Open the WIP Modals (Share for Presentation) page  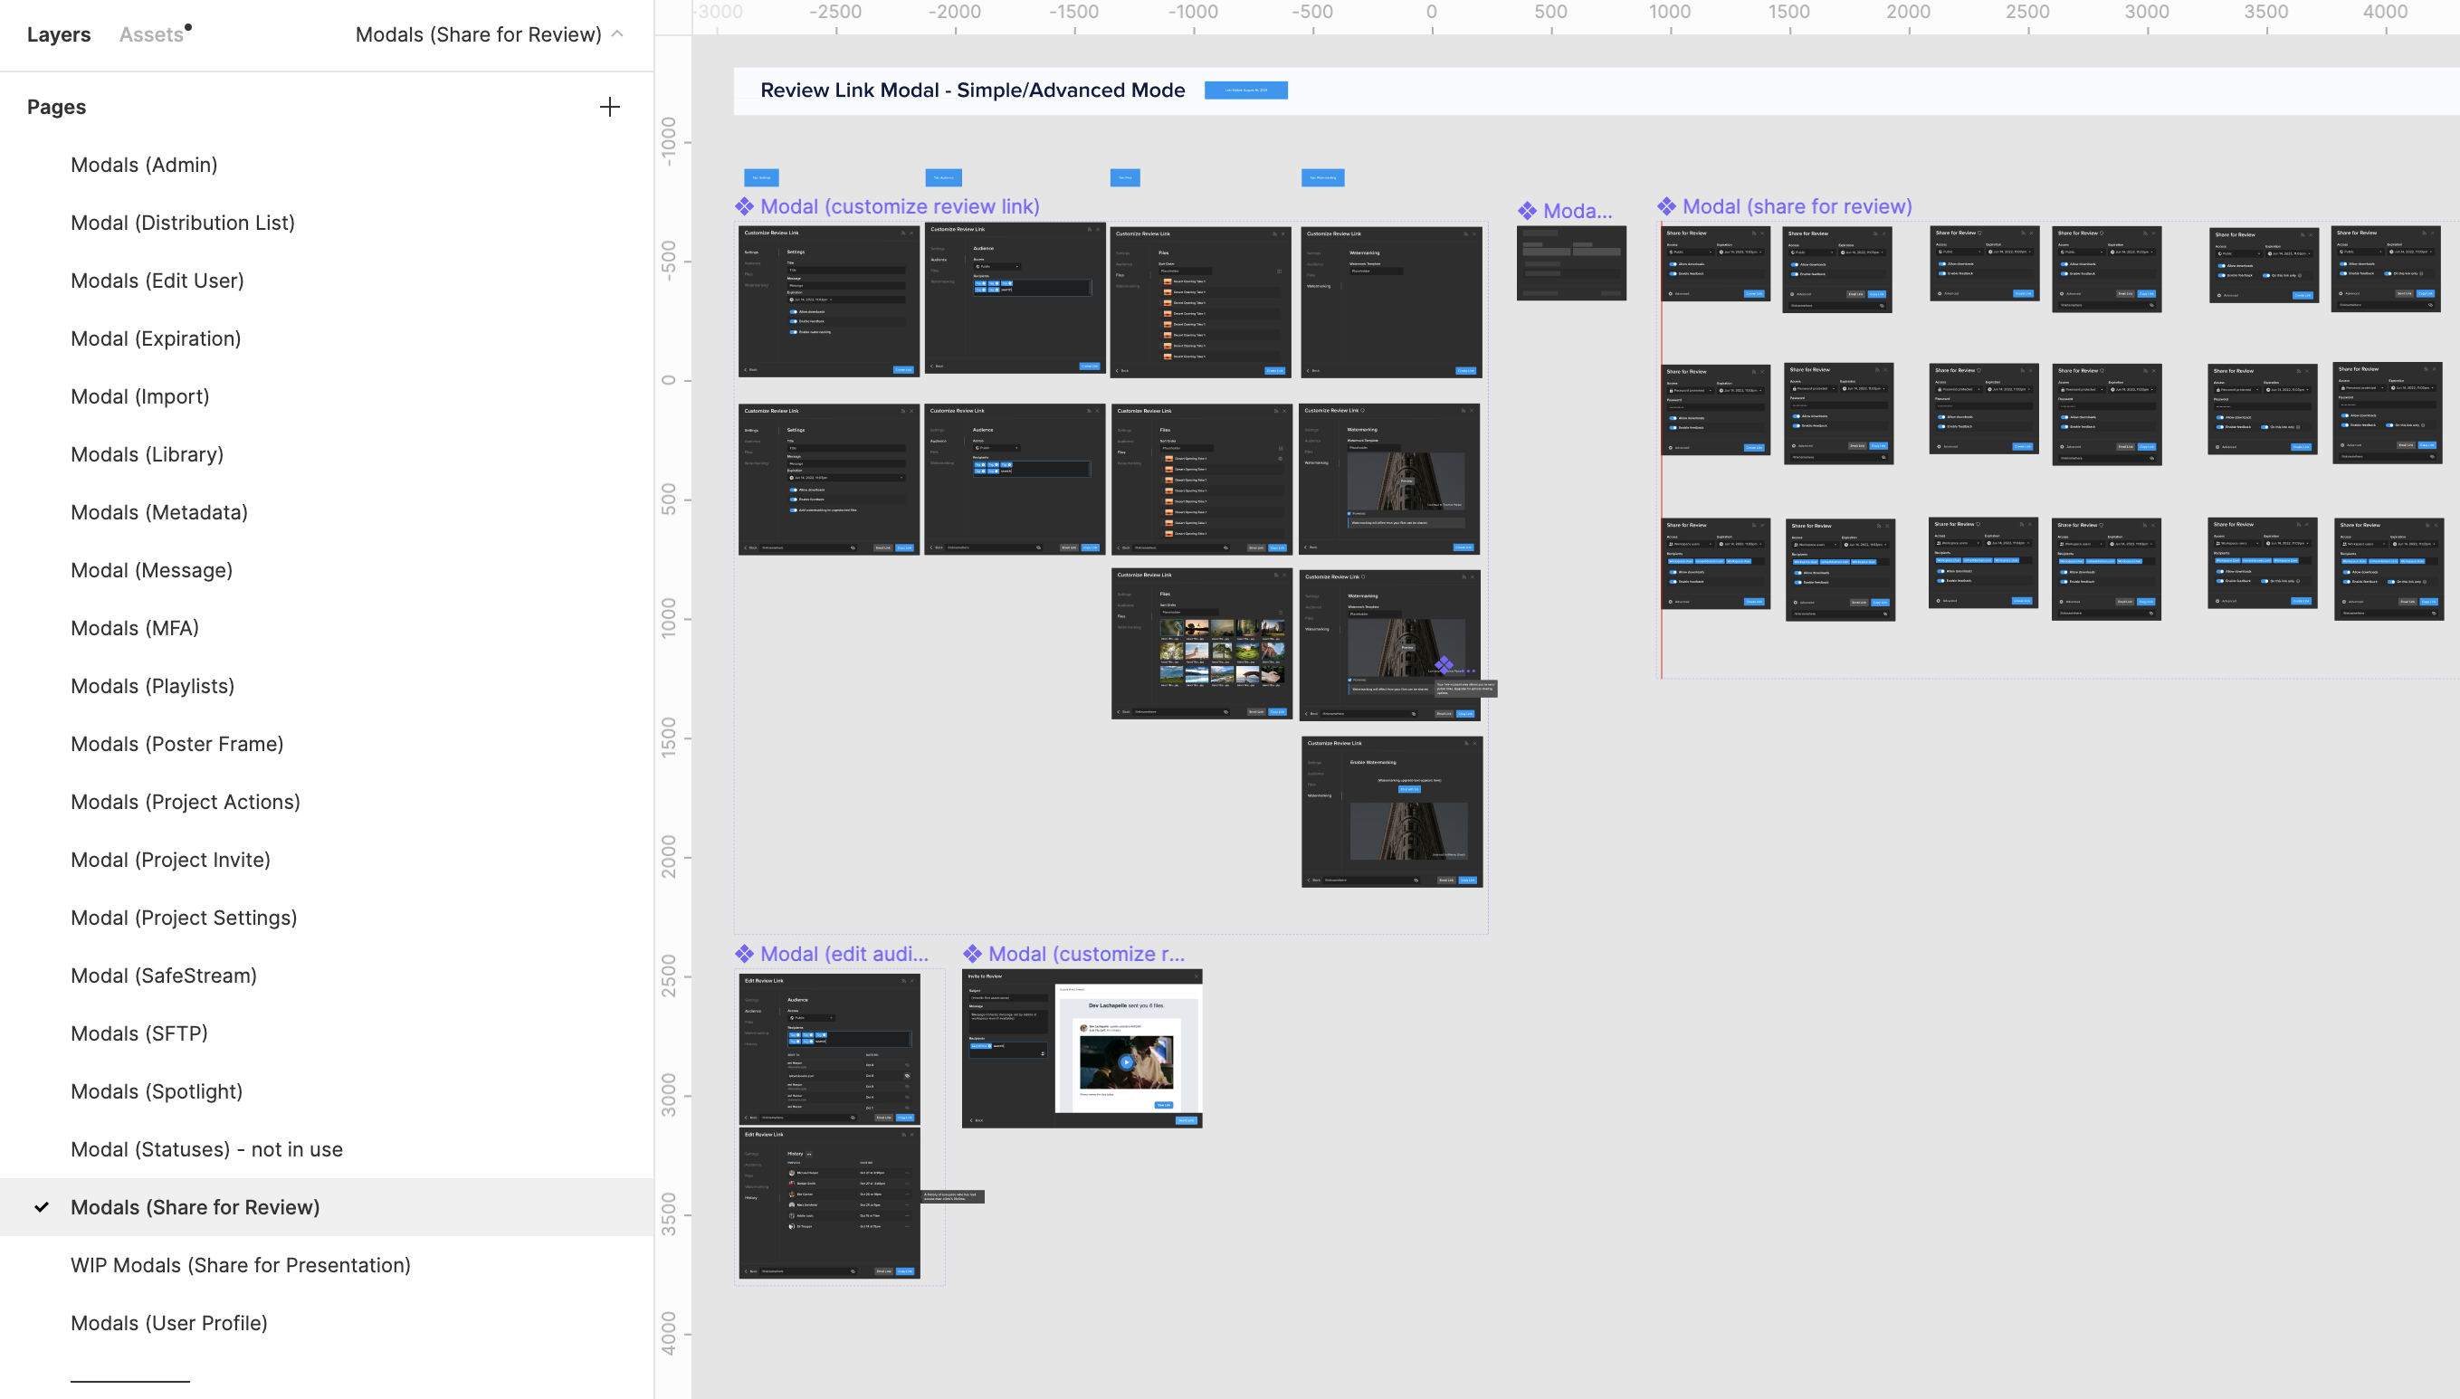coord(240,1264)
